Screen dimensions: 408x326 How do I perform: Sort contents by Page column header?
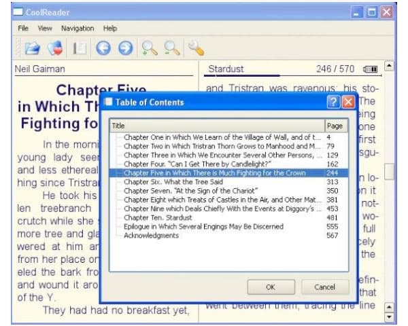coord(336,126)
